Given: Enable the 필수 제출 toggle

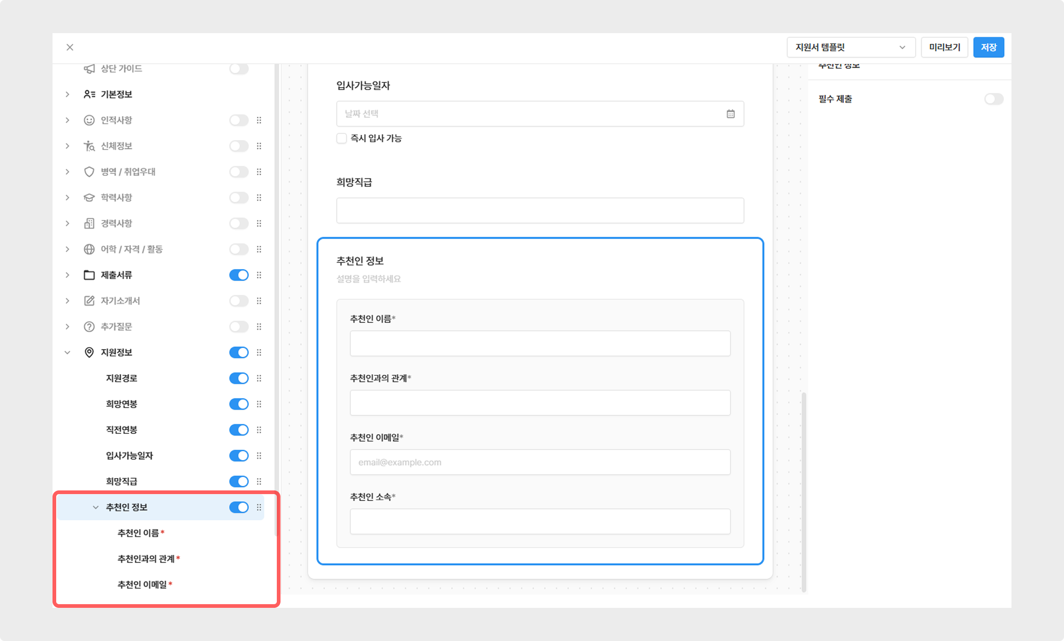Looking at the screenshot, I should coord(994,99).
